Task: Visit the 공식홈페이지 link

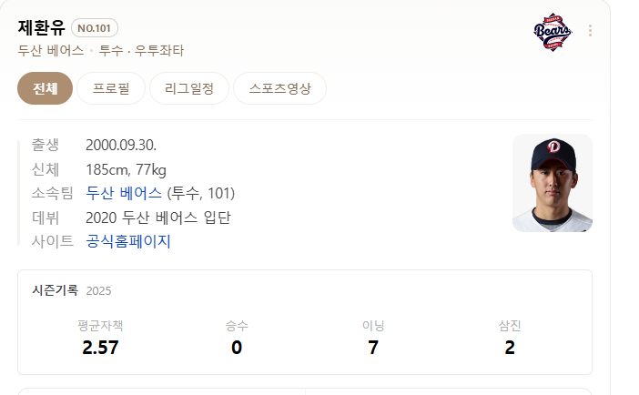Action: coord(128,241)
